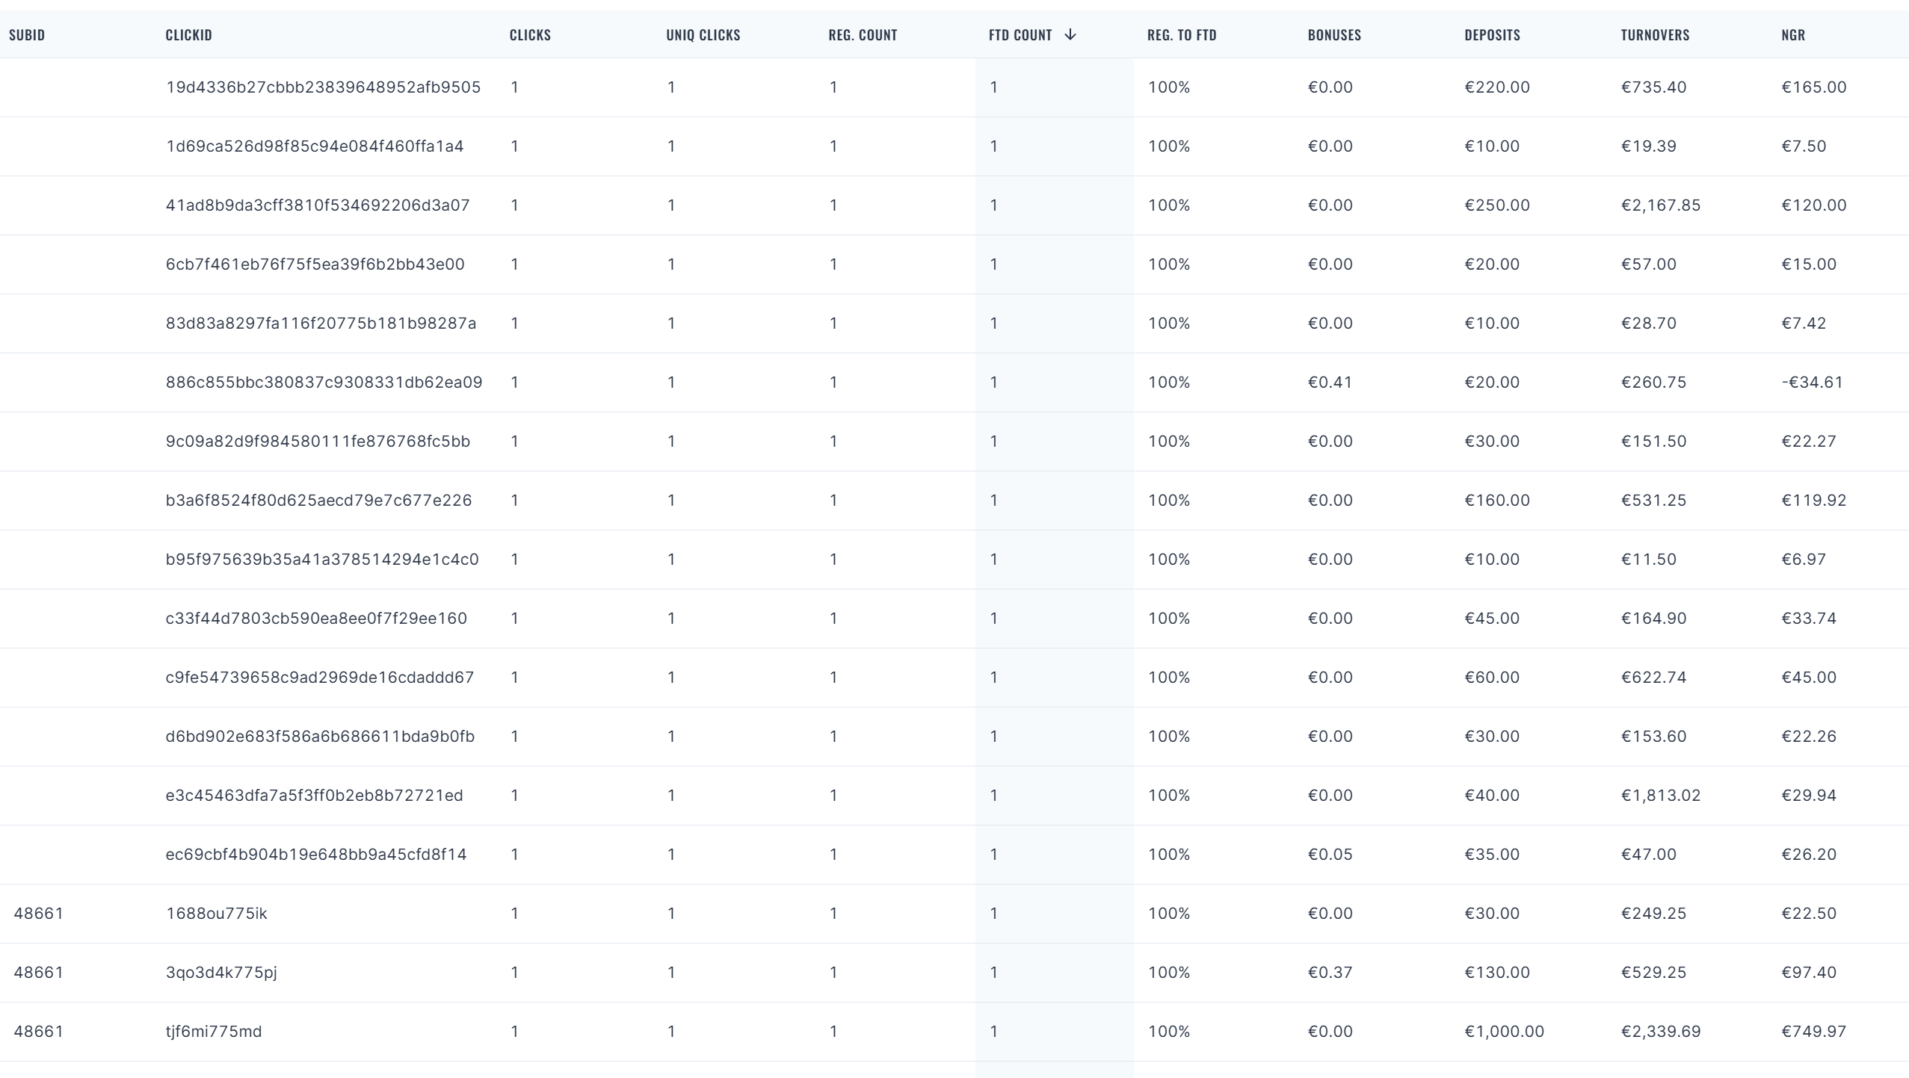Select click ID 3qo3d4k775pj

[221, 973]
